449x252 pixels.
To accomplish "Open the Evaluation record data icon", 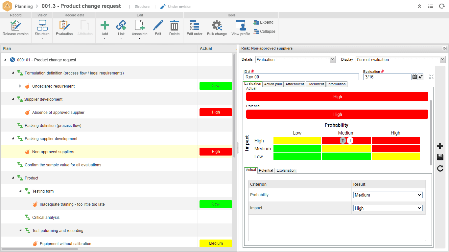I will (x=64, y=26).
